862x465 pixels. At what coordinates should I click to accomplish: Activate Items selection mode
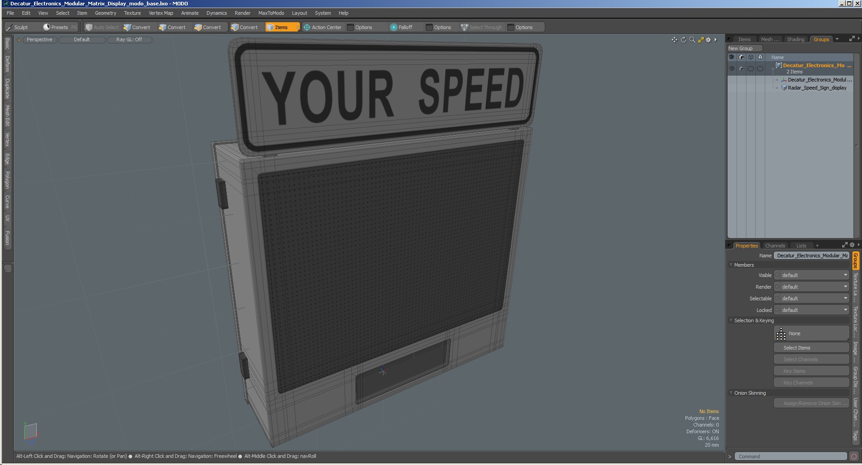tap(282, 27)
